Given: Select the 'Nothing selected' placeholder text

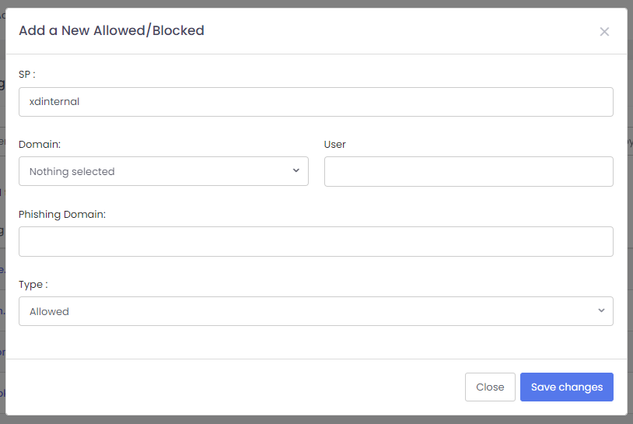Looking at the screenshot, I should 72,171.
